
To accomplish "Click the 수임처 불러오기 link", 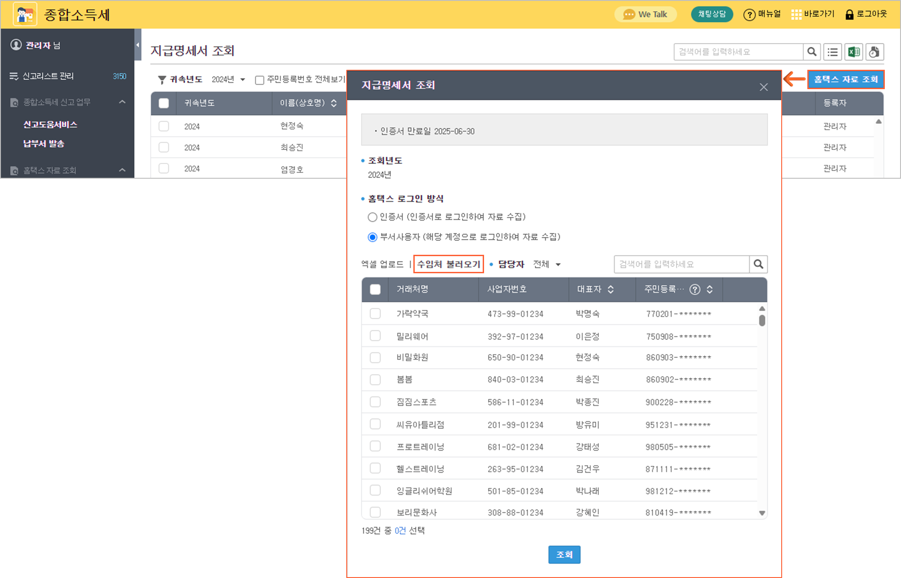I will [448, 264].
